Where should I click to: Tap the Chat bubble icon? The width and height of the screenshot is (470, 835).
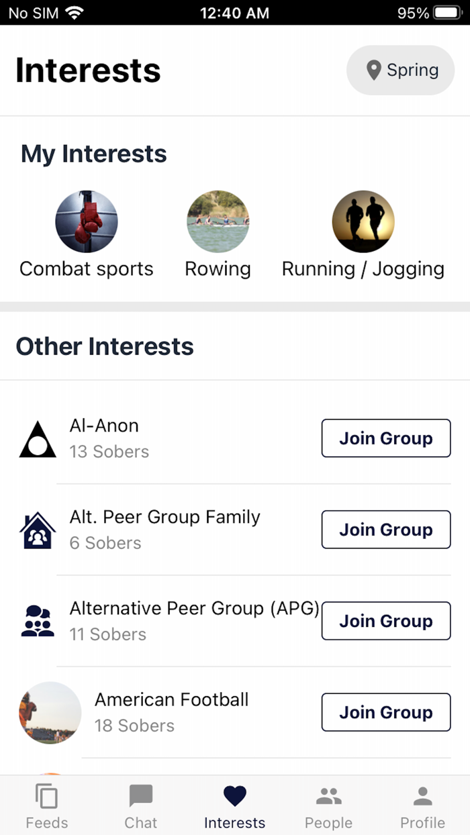pyautogui.click(x=140, y=795)
